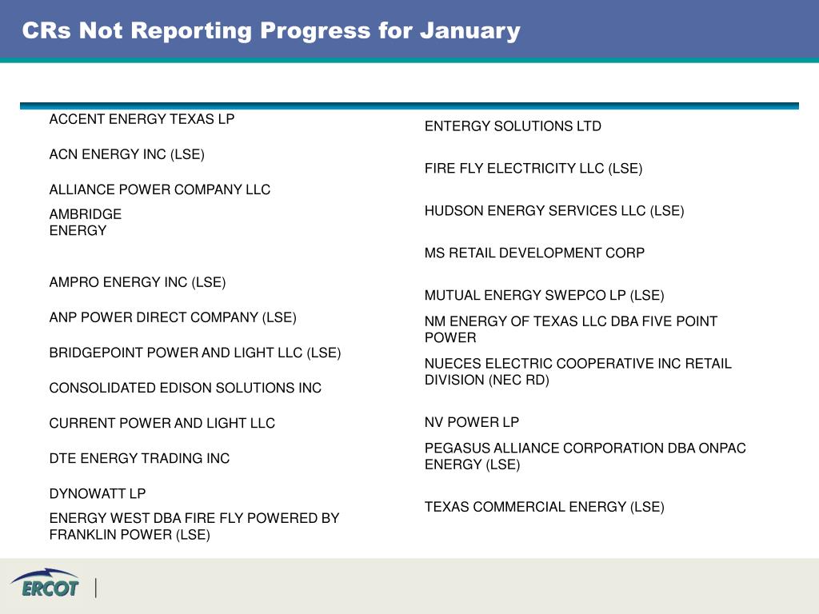
Task: Click 'CURRENT POWER AND LIGHT LLC'
Action: [x=162, y=423]
